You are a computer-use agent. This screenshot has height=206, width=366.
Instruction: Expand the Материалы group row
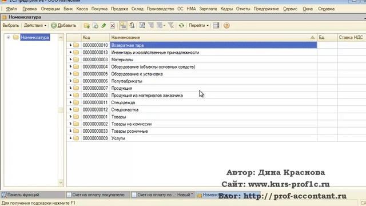coord(70,60)
